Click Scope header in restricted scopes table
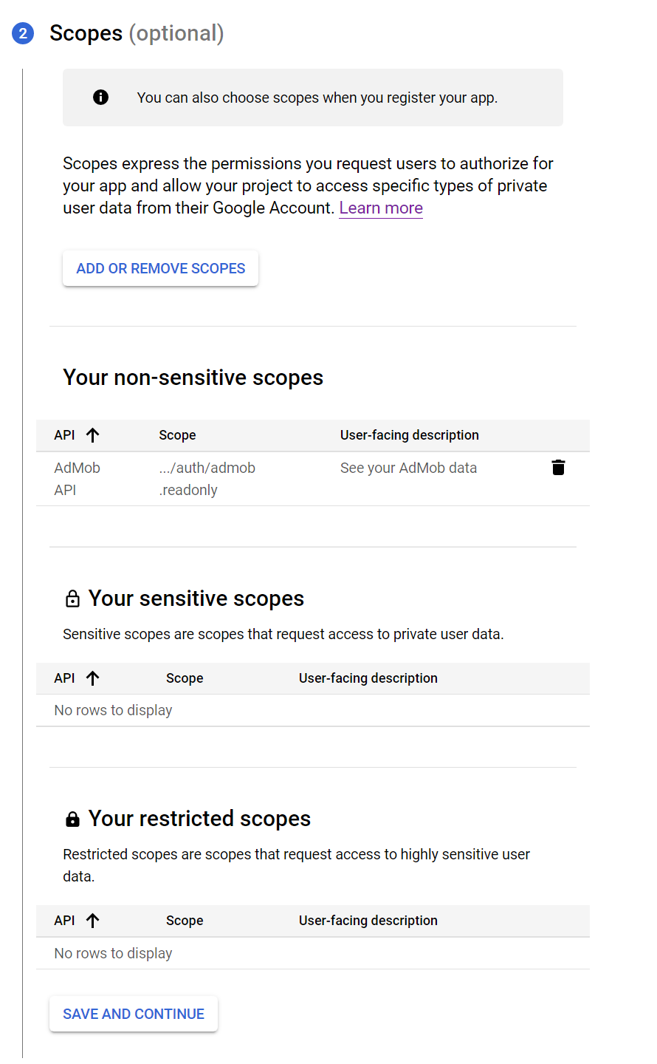Image resolution: width=657 pixels, height=1064 pixels. click(184, 920)
